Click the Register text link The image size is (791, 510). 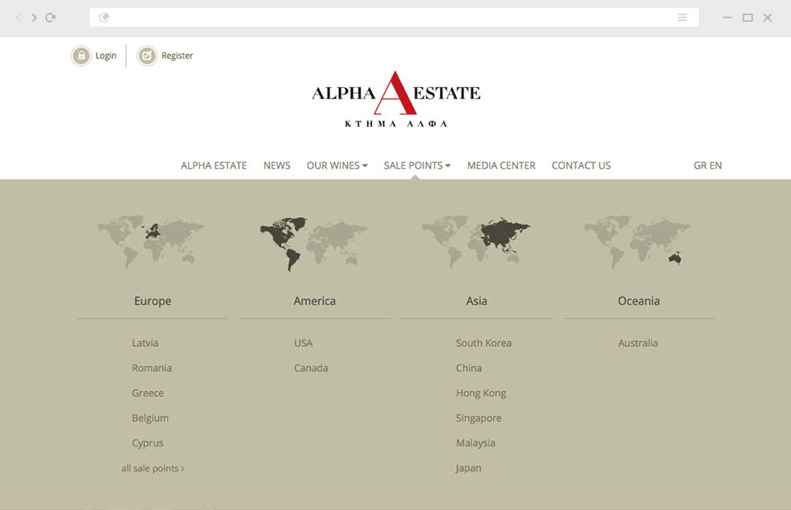pos(177,56)
